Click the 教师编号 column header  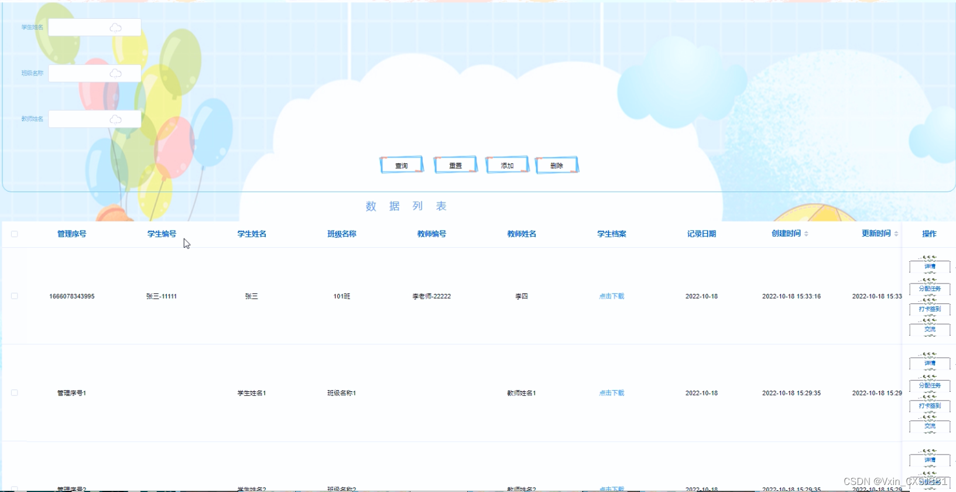click(431, 234)
